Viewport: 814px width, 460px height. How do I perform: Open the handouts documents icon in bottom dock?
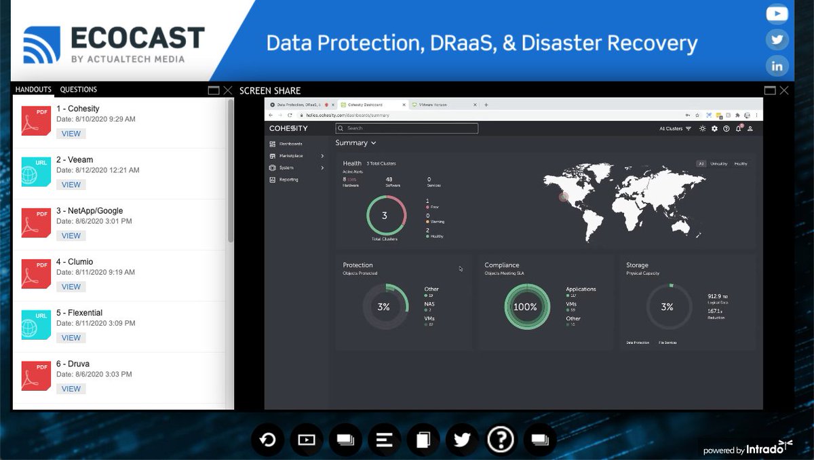(x=423, y=440)
